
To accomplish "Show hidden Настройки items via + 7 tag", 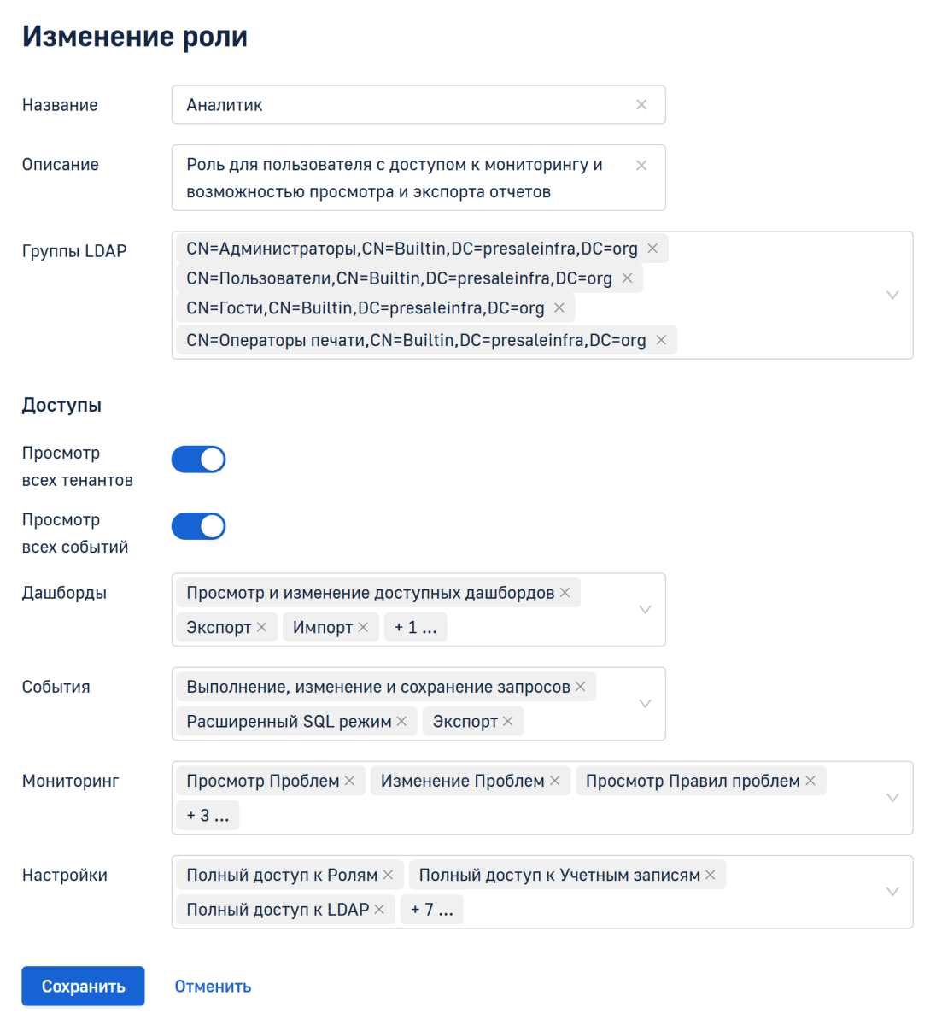I will (x=431, y=909).
